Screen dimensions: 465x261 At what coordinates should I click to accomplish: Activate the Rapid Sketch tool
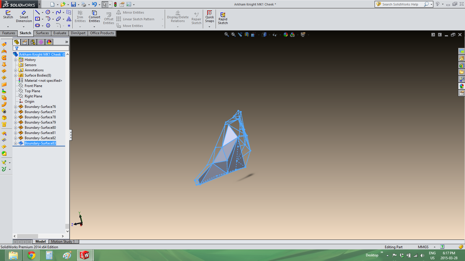pos(223,18)
